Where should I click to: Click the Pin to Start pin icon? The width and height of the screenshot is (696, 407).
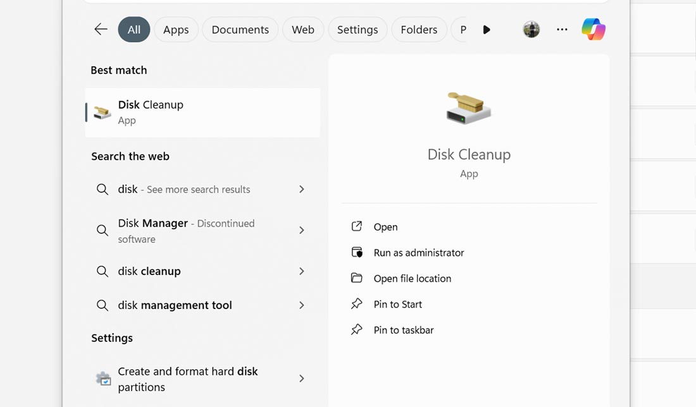coord(357,304)
